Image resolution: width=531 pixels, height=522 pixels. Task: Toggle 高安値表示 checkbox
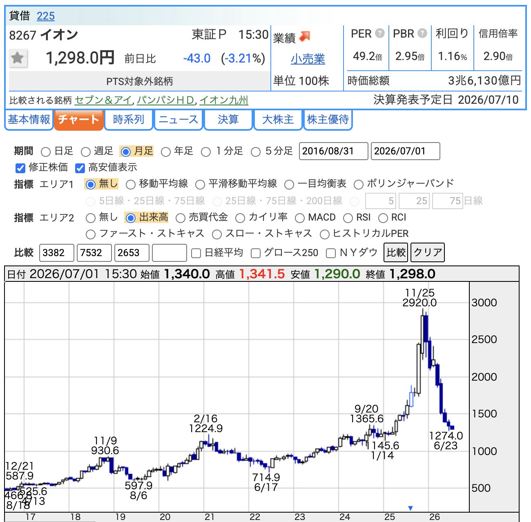click(x=80, y=168)
